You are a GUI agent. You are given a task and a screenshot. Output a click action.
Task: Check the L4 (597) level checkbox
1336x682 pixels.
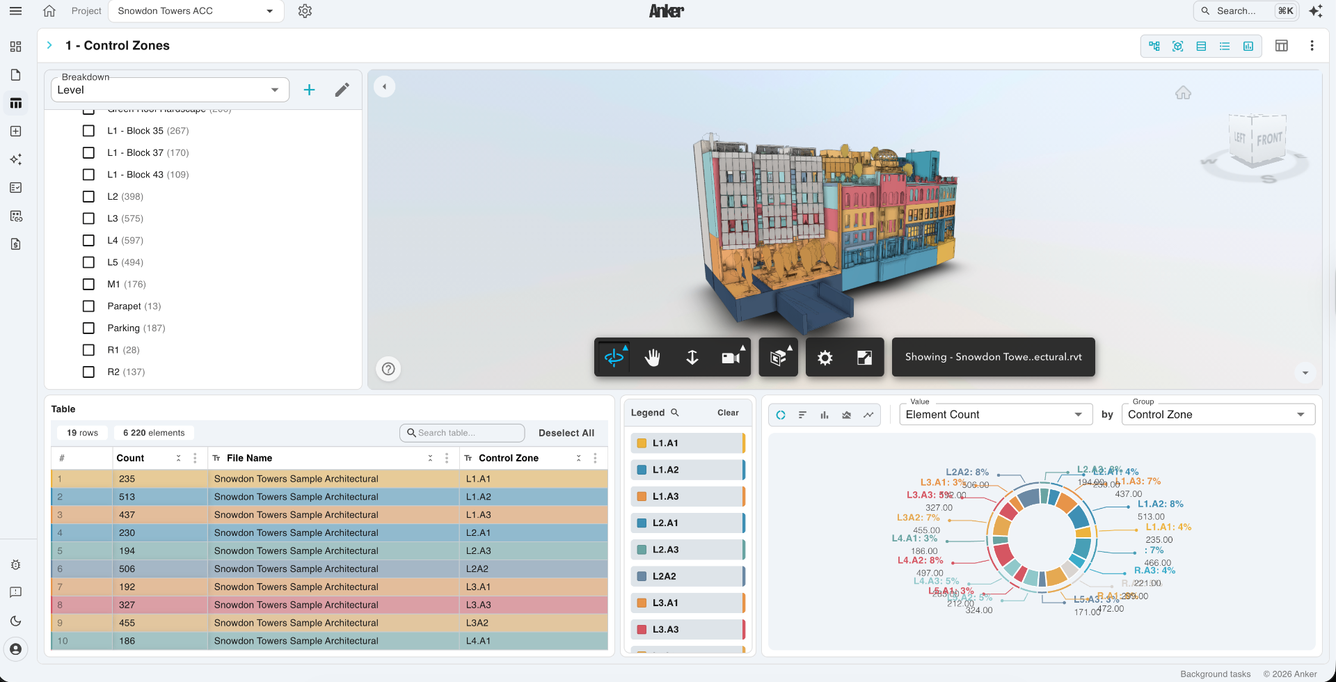(x=88, y=240)
